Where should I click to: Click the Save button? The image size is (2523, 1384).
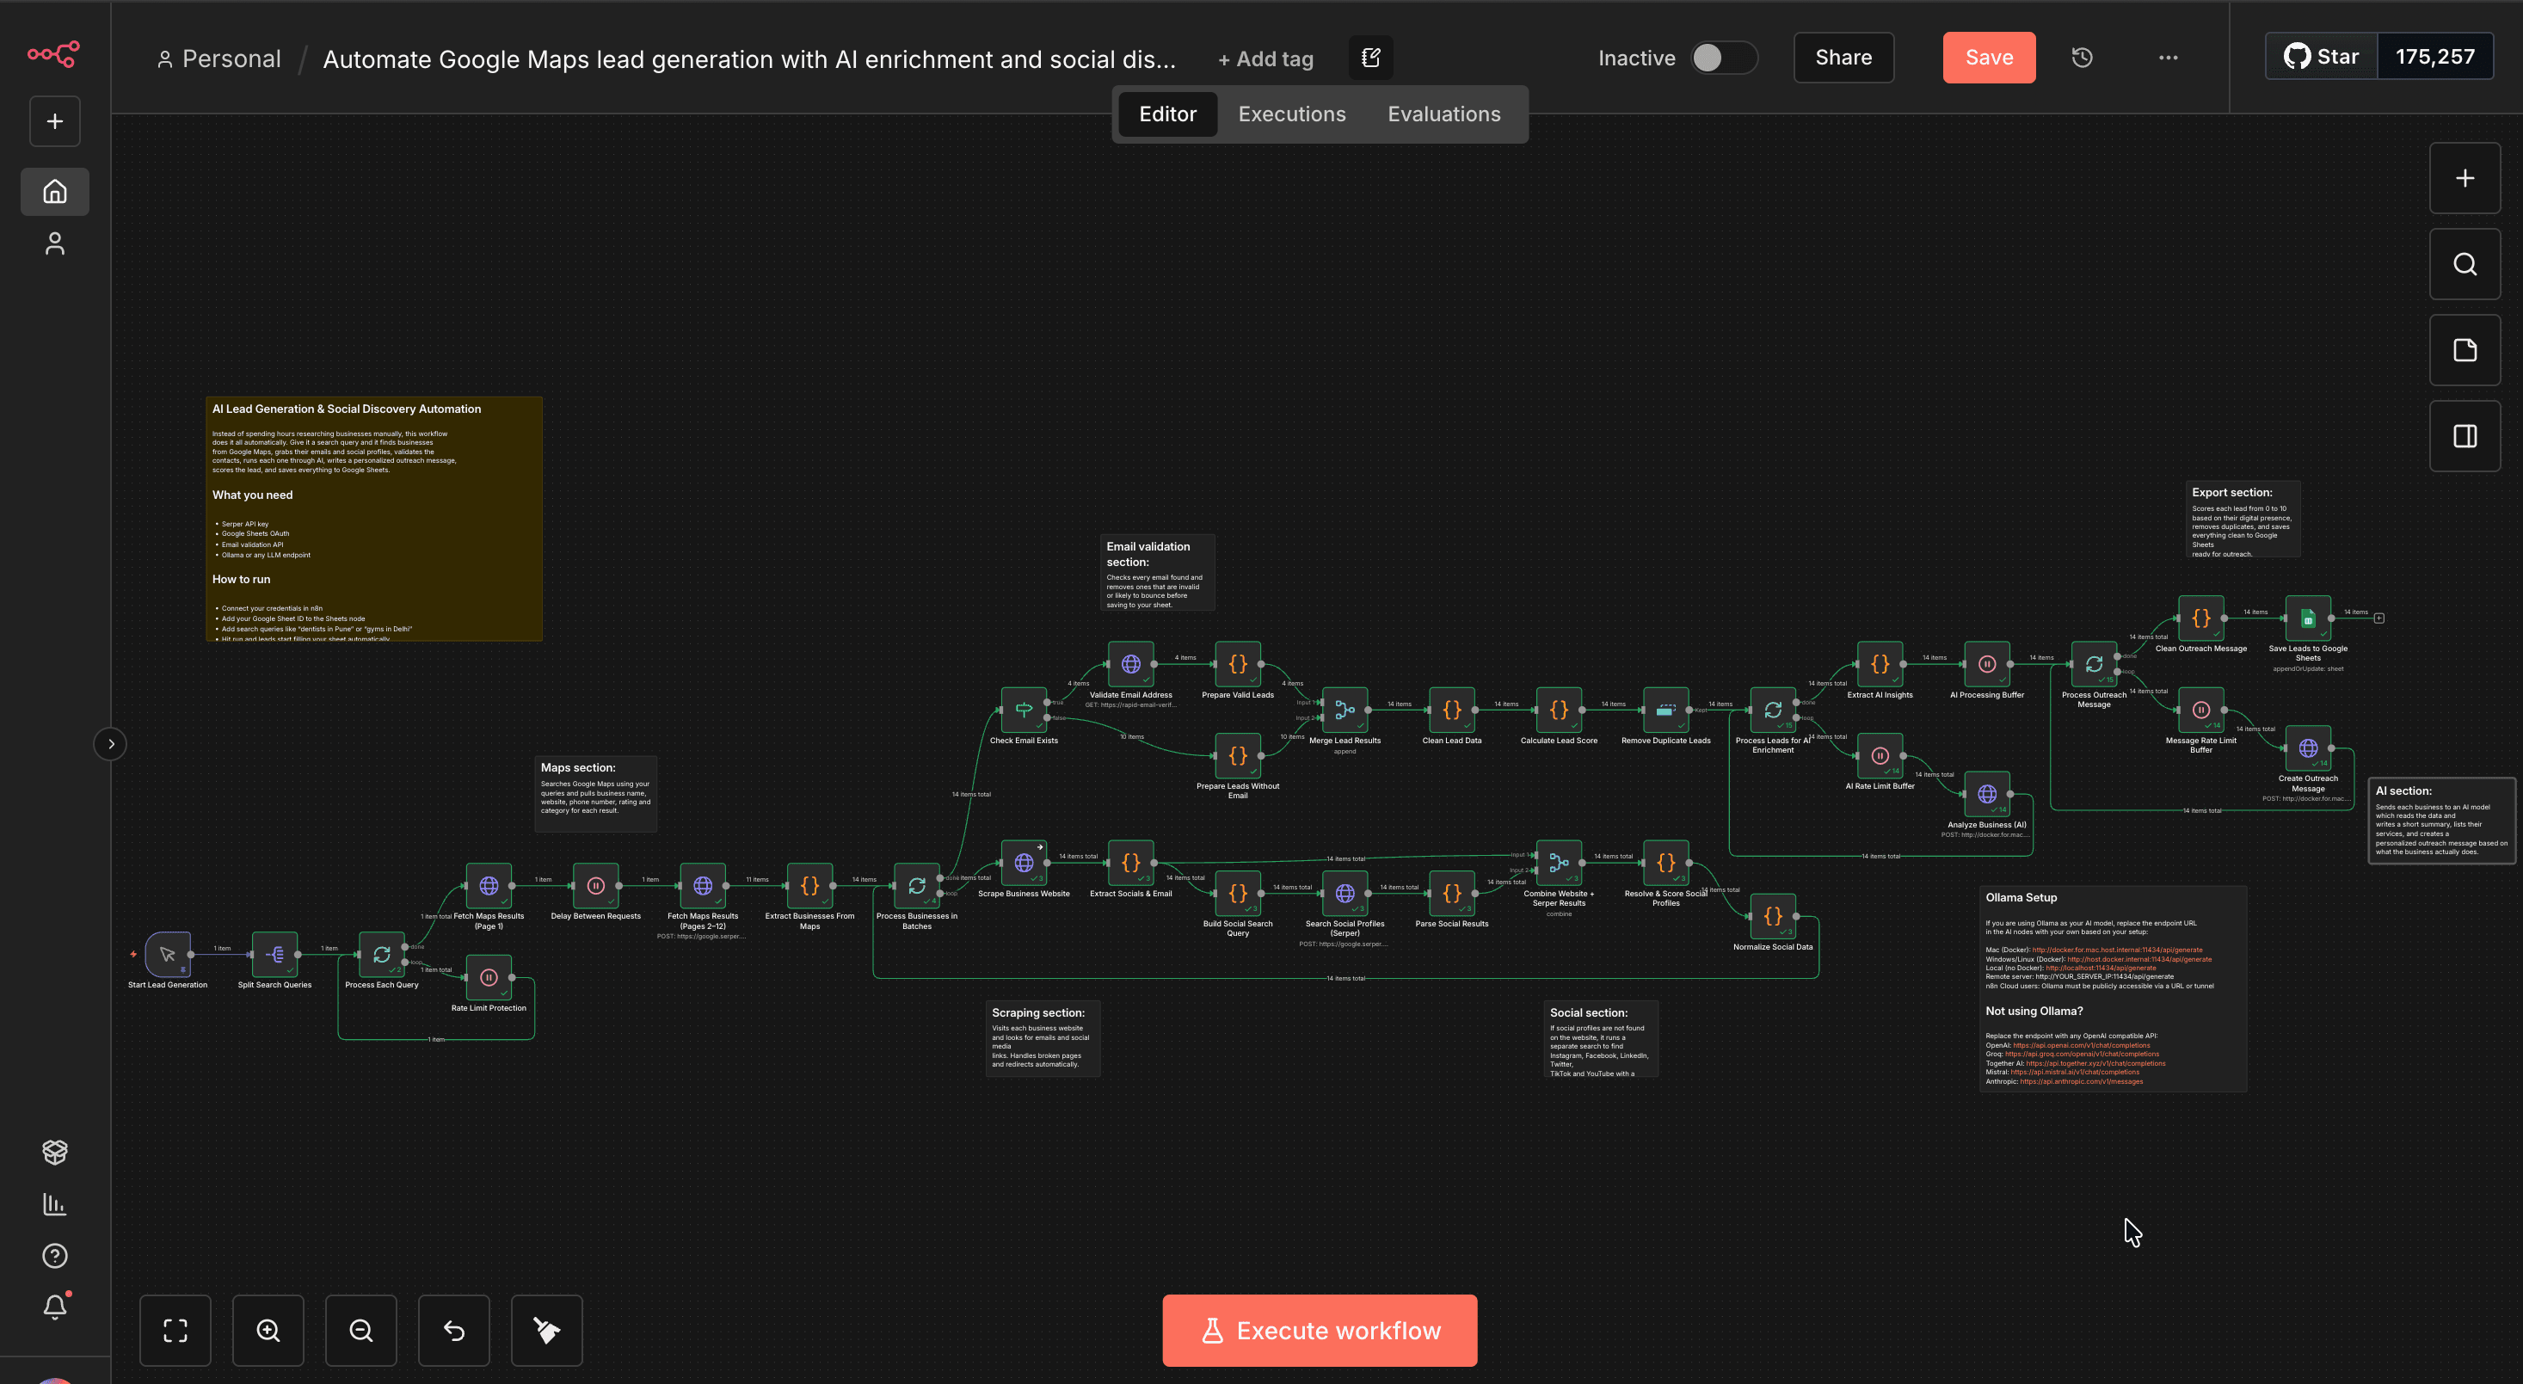[x=1988, y=58]
